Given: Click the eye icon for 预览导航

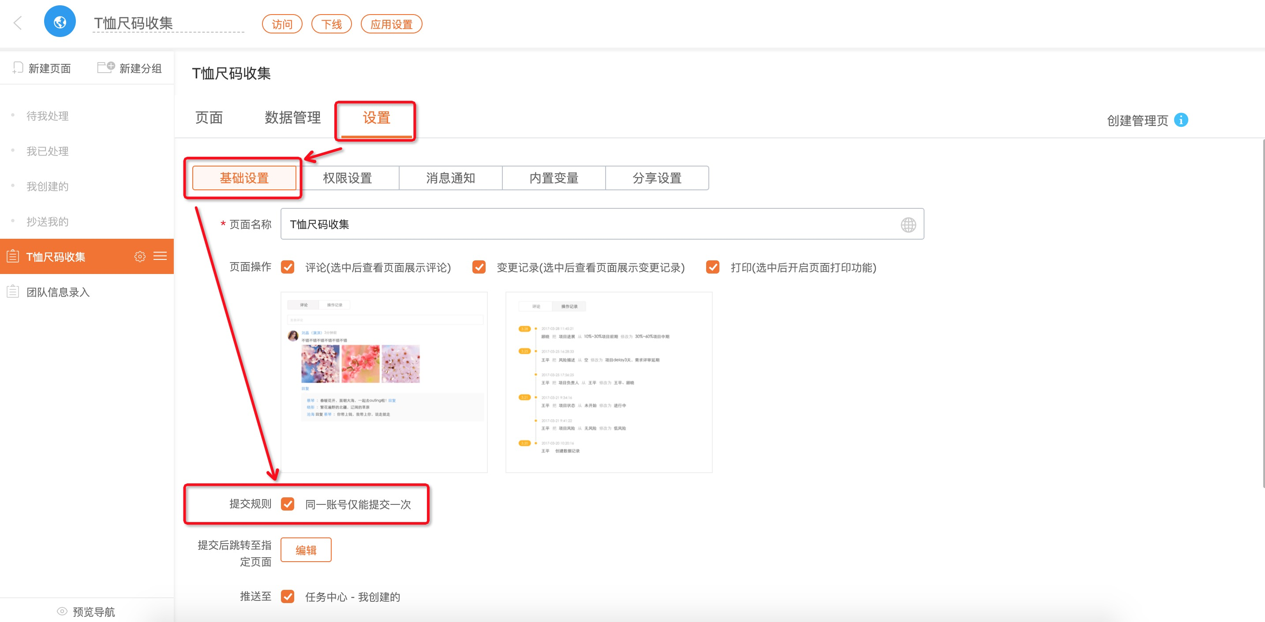Looking at the screenshot, I should 62,611.
